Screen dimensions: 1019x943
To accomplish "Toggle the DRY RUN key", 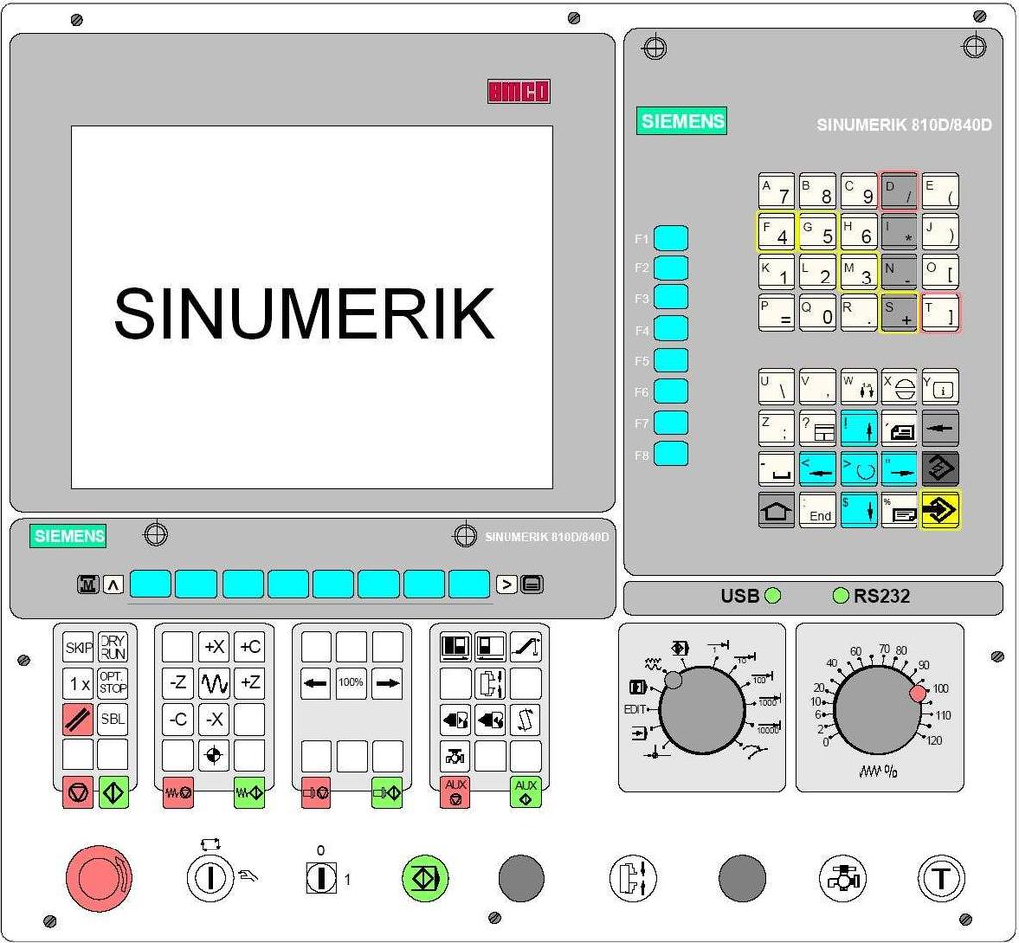I will (112, 647).
